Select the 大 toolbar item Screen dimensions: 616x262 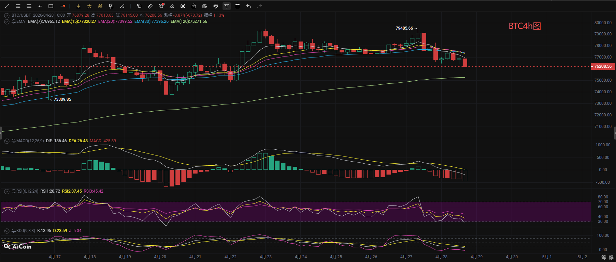(x=89, y=6)
